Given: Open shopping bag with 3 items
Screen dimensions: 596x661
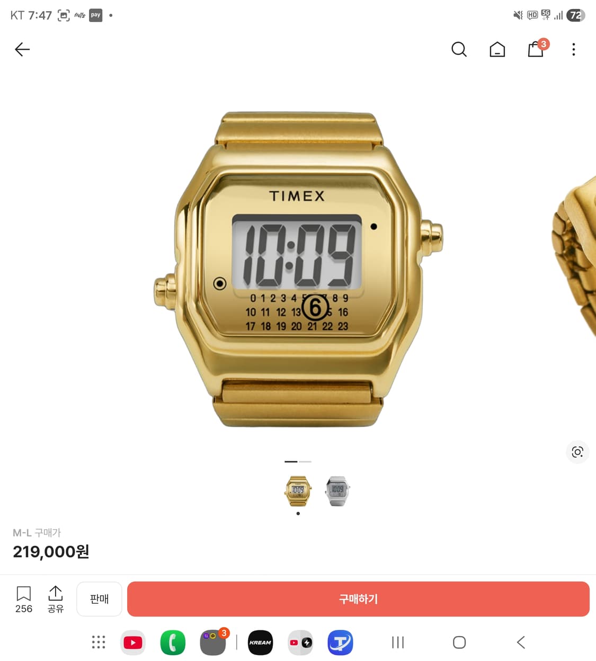Looking at the screenshot, I should (x=537, y=48).
